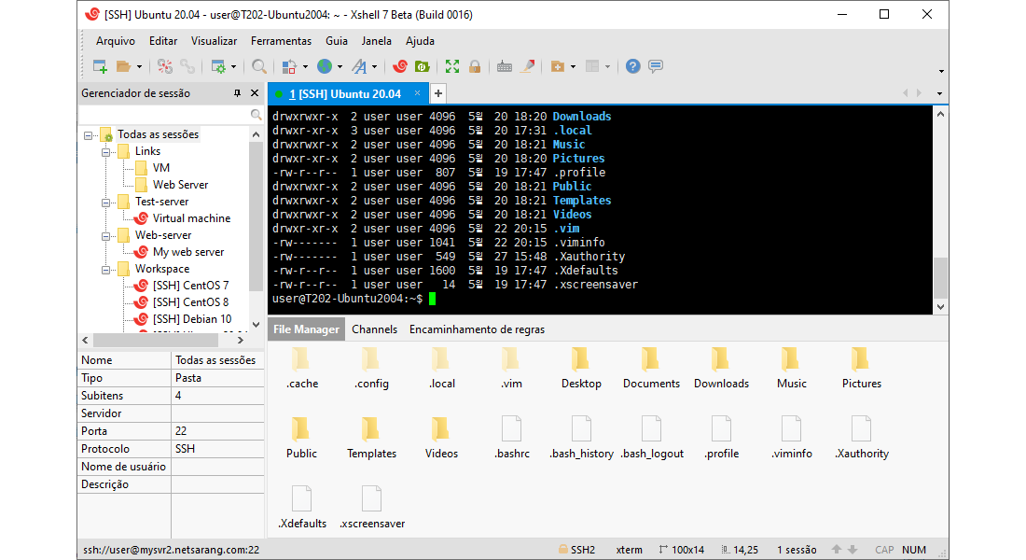1026x560 pixels.
Task: Select My web server session
Action: [x=187, y=251]
